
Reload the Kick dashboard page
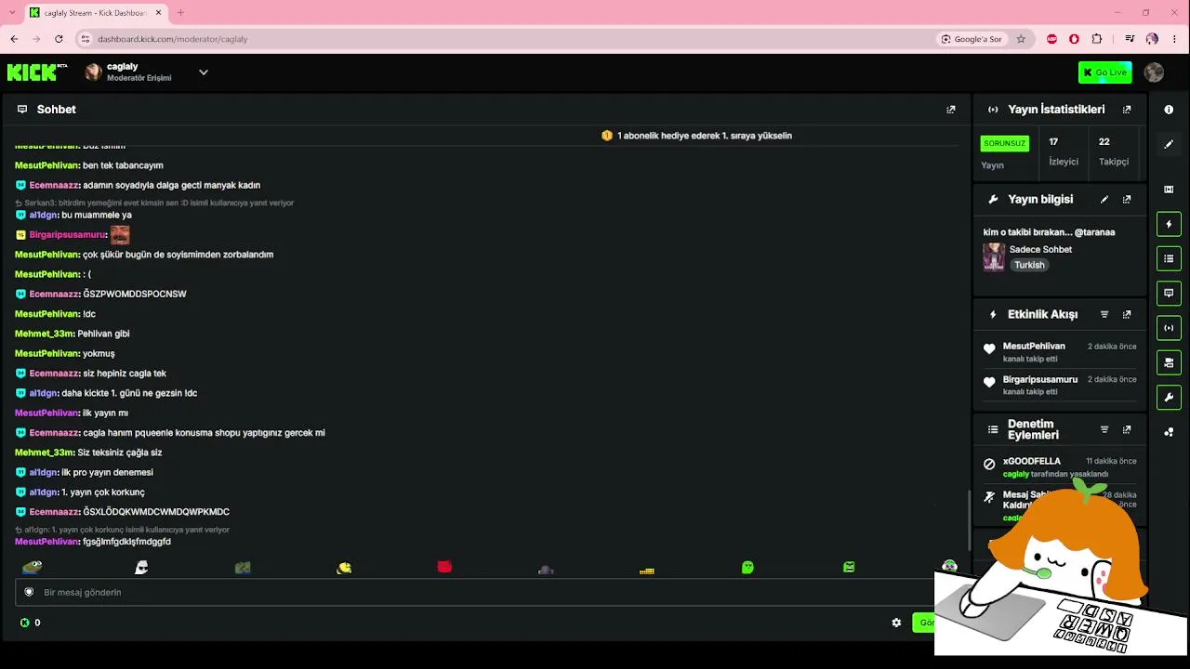tap(59, 39)
